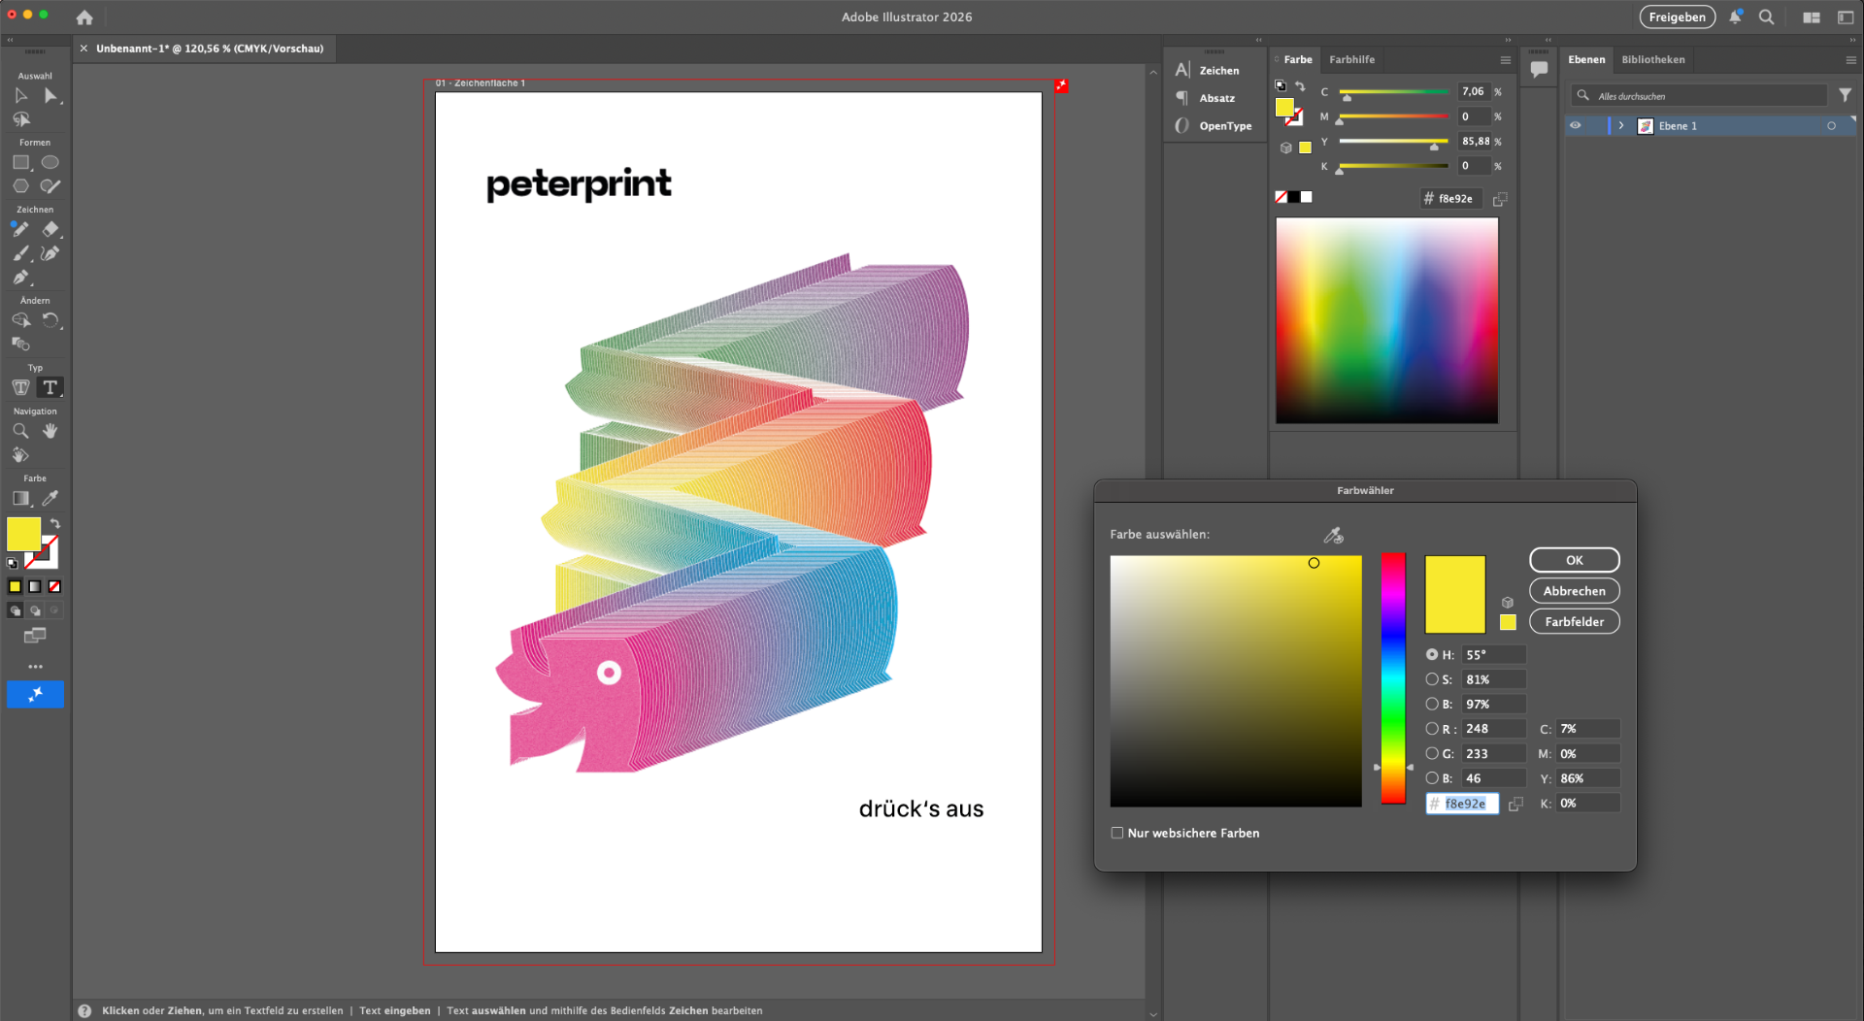Switch to the Bibliotheken tab
Viewport: 1864px width, 1021px height.
pyautogui.click(x=1652, y=60)
